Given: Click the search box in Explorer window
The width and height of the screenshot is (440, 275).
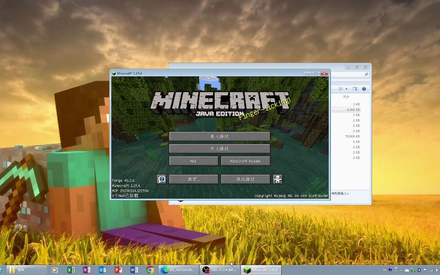Looking at the screenshot, I should [350, 74].
